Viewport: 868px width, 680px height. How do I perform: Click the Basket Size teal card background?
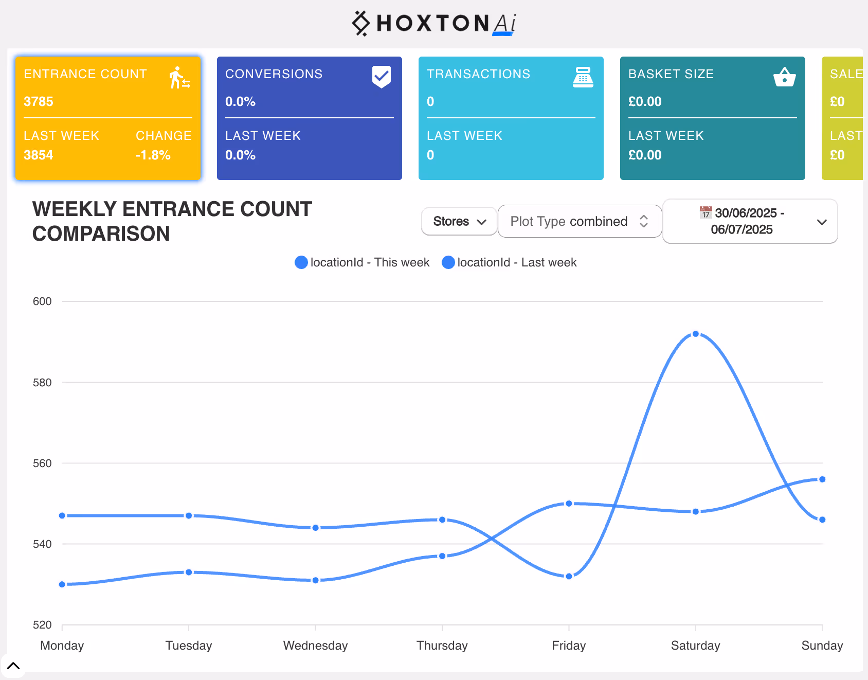(712, 118)
